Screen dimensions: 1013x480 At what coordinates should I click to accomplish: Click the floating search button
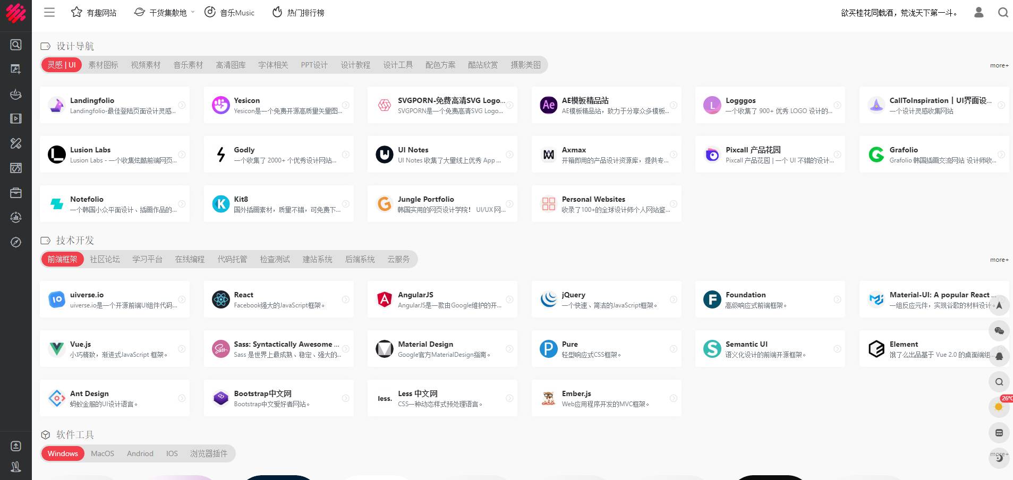tap(999, 382)
